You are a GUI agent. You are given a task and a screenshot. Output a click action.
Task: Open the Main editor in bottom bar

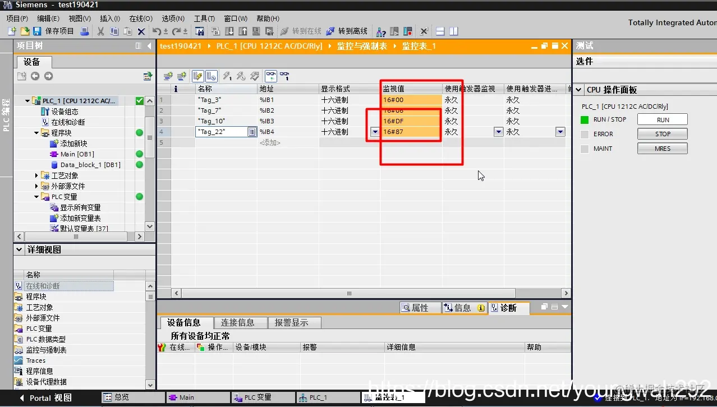click(197, 397)
